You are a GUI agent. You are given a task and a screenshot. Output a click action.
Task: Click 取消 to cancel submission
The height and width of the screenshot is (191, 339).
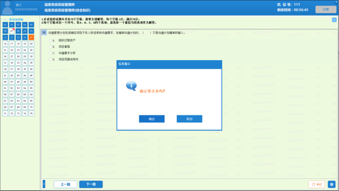click(189, 119)
